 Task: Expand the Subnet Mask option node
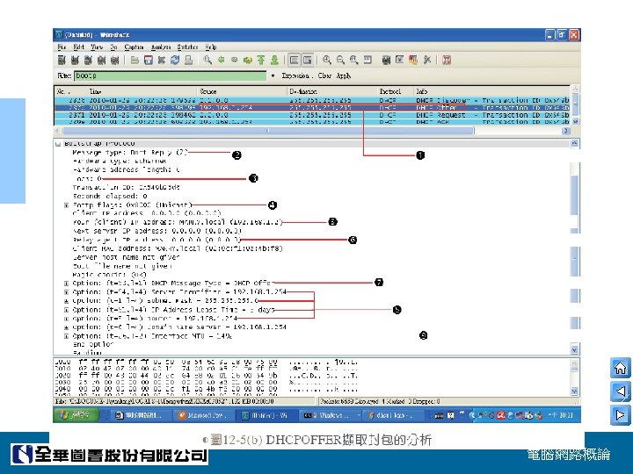coord(67,301)
